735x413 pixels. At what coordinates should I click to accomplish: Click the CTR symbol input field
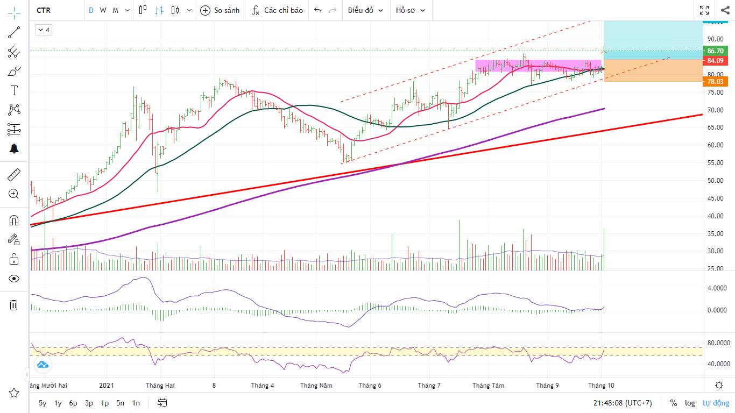click(56, 10)
